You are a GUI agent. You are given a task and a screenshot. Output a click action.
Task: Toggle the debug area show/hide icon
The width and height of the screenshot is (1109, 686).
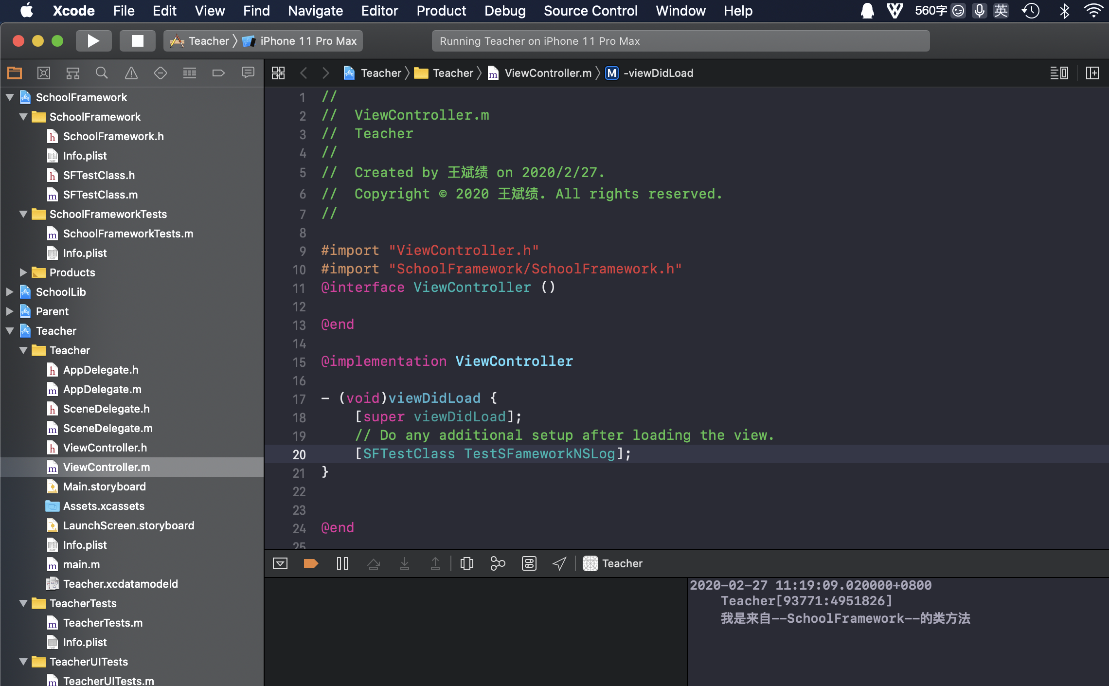click(280, 563)
